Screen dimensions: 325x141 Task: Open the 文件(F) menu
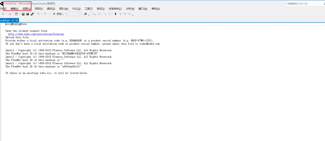point(3,9)
